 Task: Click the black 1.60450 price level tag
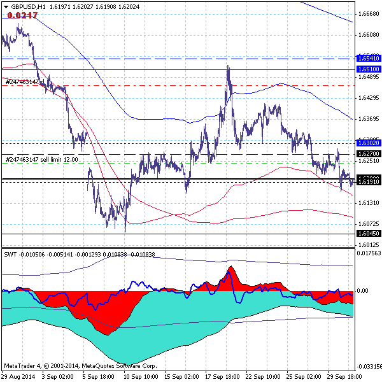369,234
